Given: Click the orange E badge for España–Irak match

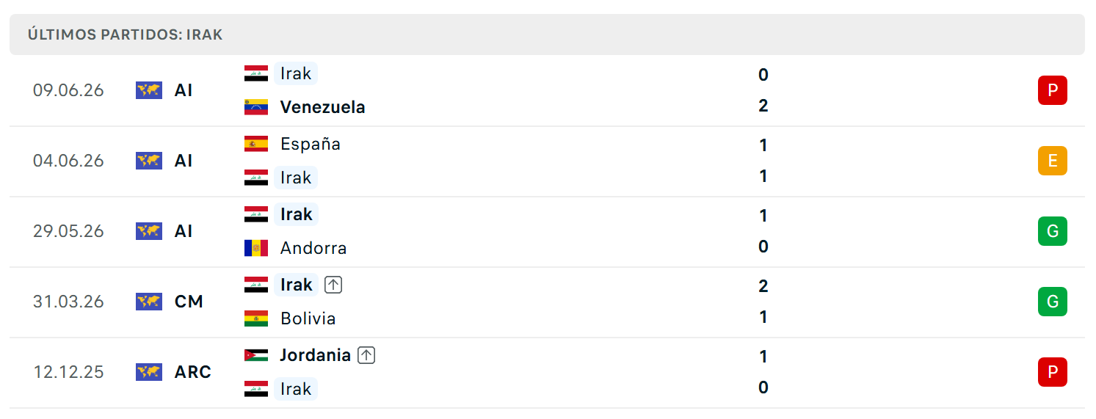Looking at the screenshot, I should click(1052, 161).
